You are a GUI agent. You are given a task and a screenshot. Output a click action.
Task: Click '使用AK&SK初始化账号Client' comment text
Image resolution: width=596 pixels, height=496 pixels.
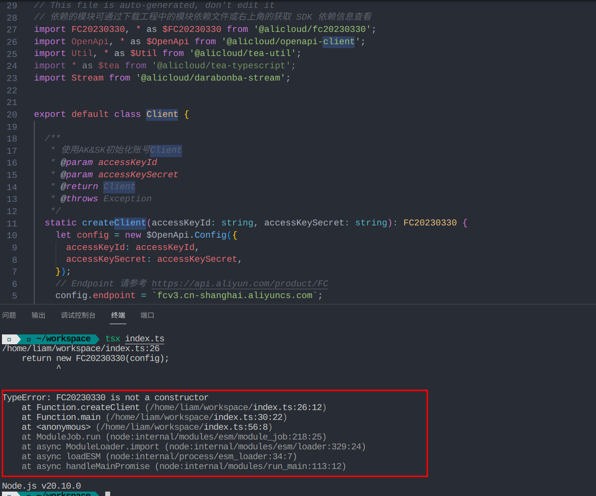click(x=121, y=150)
